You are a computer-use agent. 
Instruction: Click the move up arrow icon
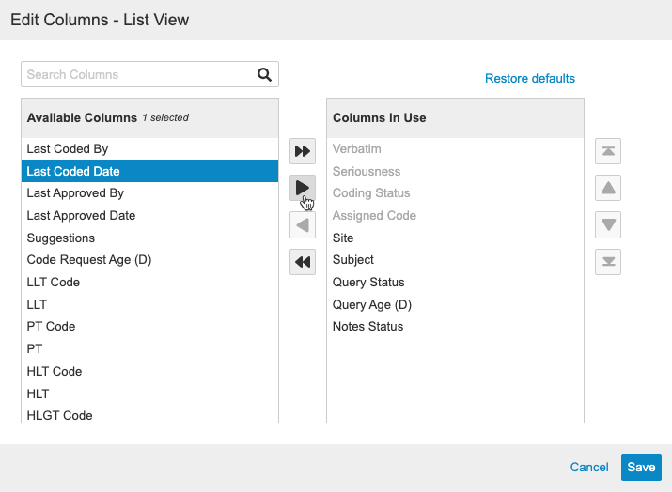(x=608, y=188)
